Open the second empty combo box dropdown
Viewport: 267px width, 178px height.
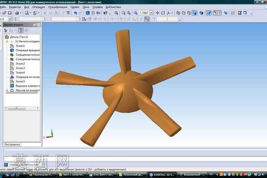(77, 19)
